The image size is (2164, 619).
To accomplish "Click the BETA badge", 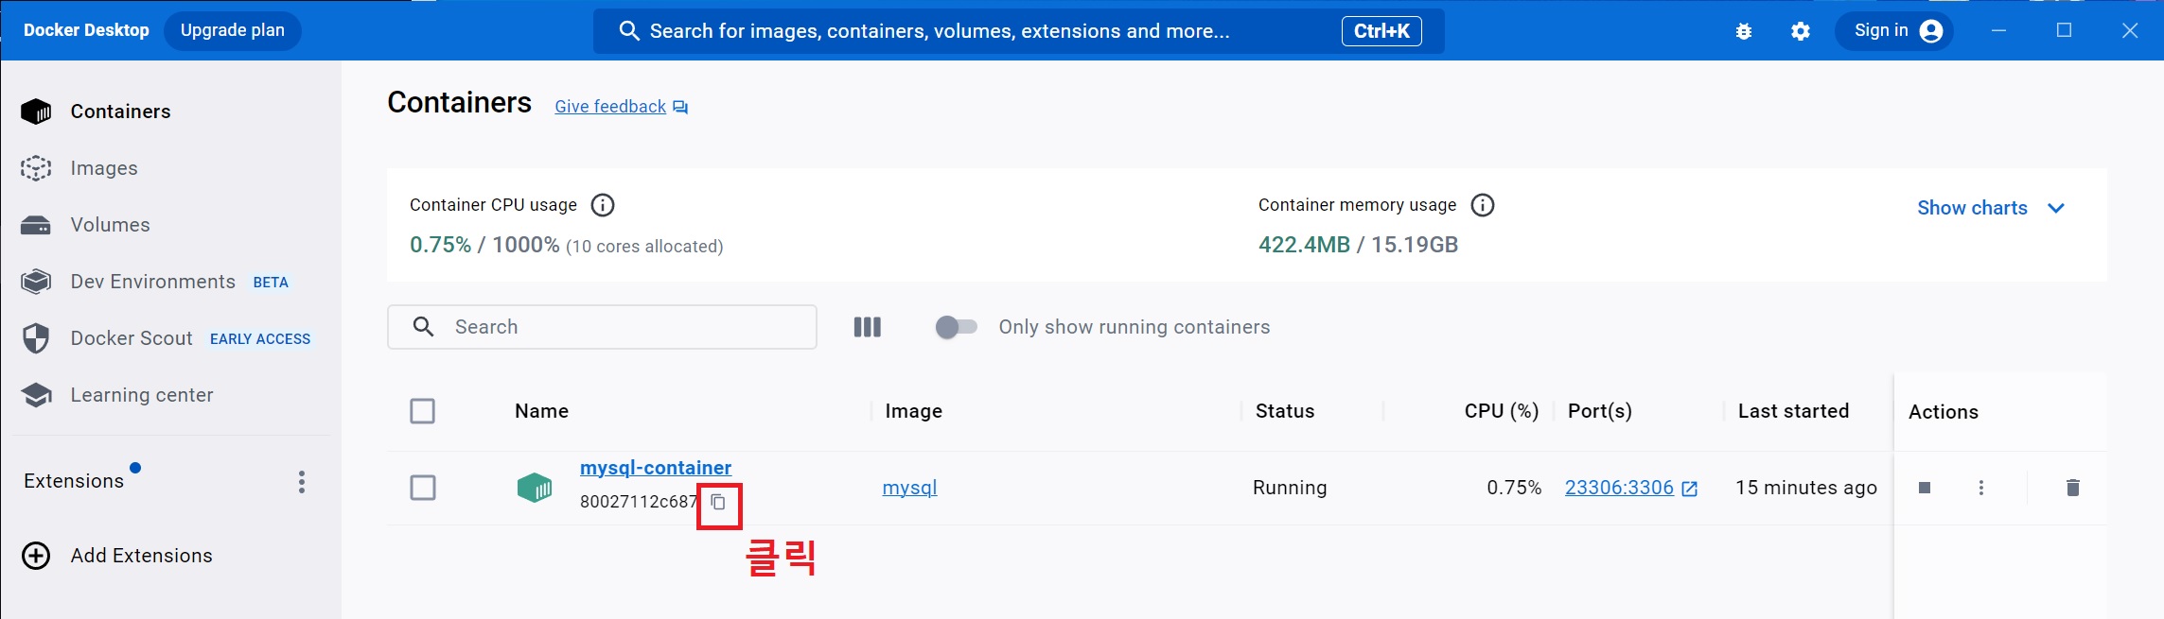I will point(271,283).
